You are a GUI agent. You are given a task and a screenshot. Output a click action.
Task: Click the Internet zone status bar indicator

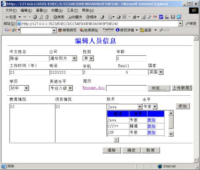[x=166, y=166]
